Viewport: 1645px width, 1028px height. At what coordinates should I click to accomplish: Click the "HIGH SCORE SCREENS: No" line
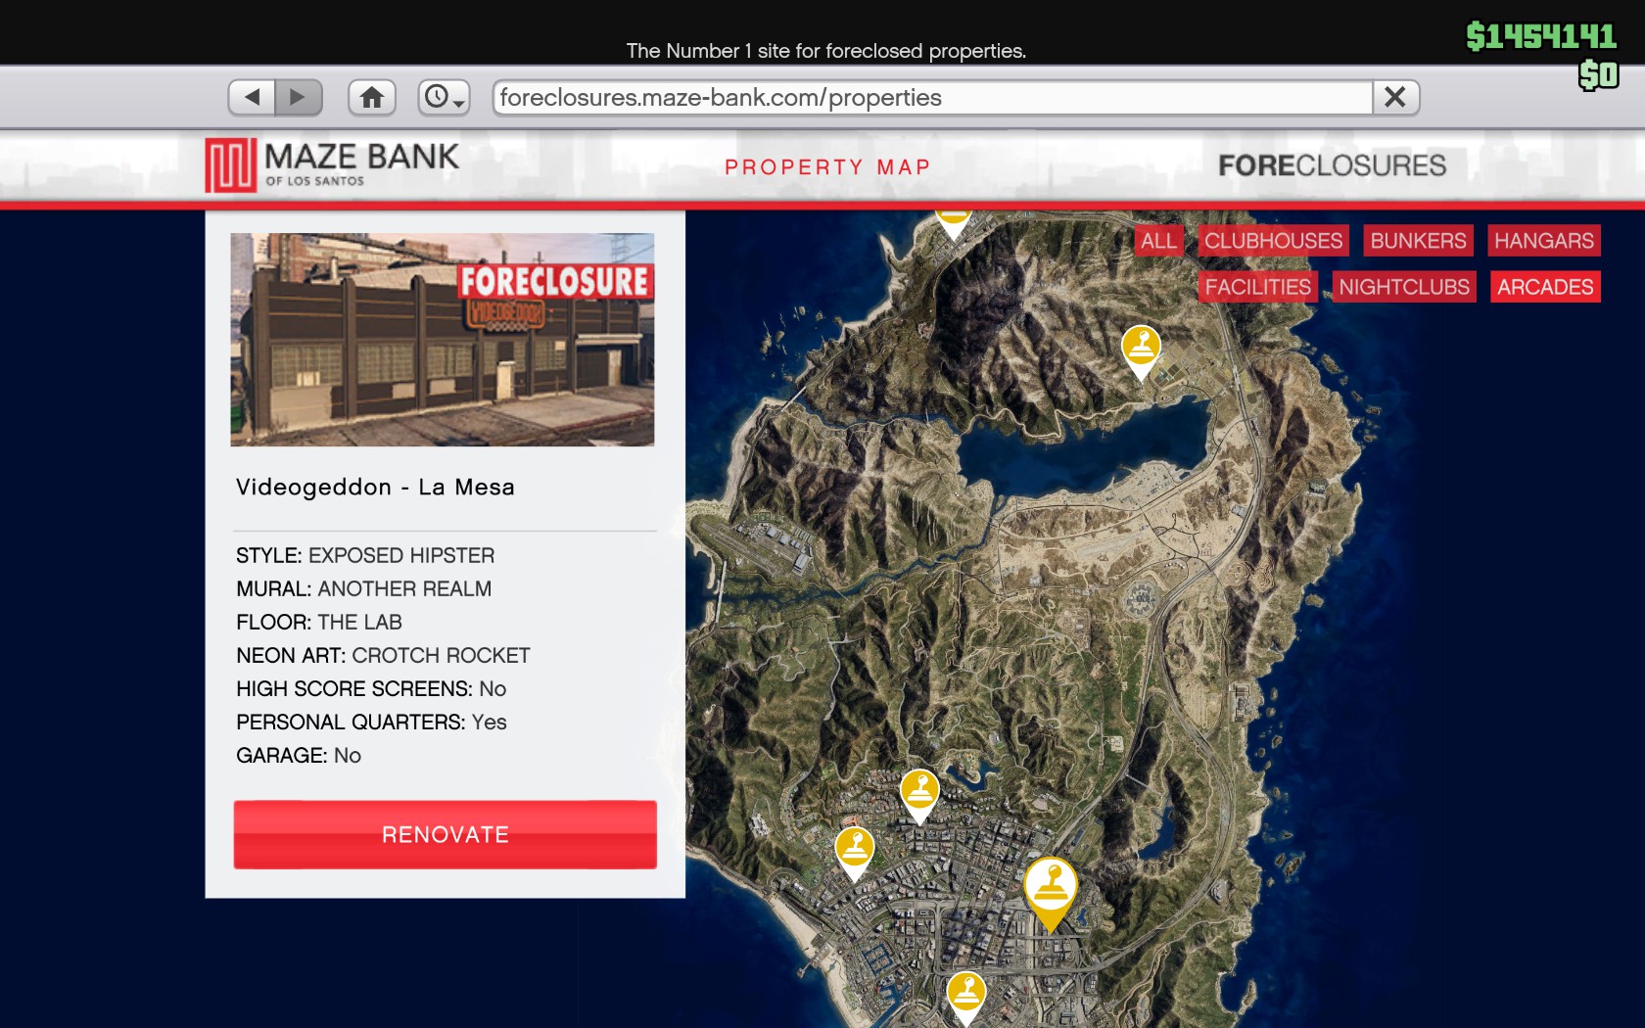coord(371,689)
